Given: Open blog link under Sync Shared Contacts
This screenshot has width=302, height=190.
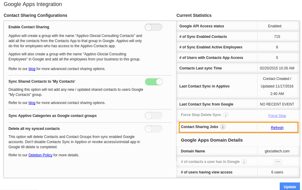Looking at the screenshot, I should (x=32, y=103).
